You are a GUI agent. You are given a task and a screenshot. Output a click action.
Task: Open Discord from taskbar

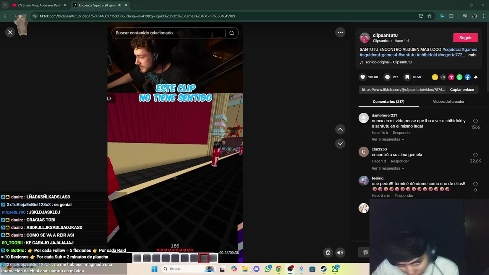256,269
